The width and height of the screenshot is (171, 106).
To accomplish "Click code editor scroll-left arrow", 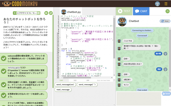I will tap(62, 78).
